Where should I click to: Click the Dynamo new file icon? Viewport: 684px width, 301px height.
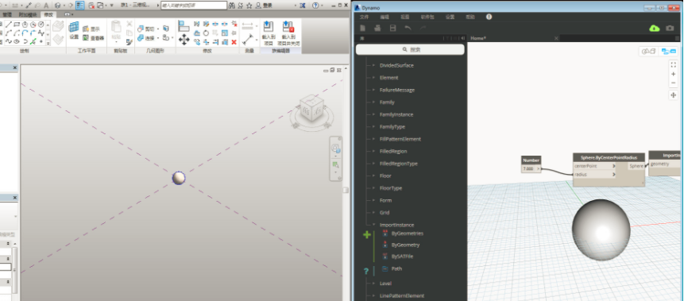[x=362, y=29]
